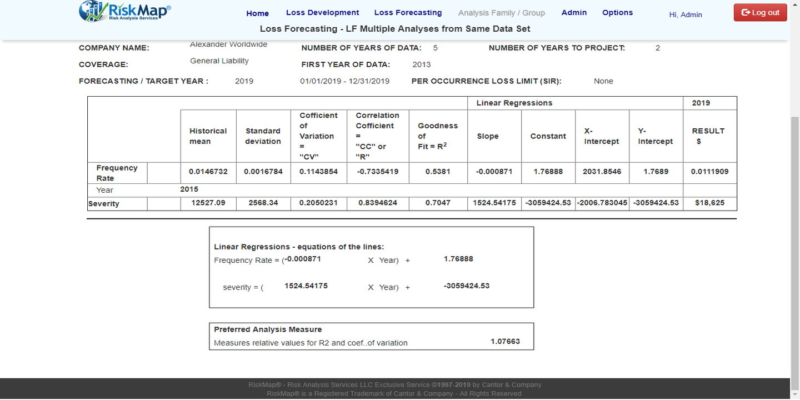Click the Loss Forecasting page title heading
The height and width of the screenshot is (400, 800).
(x=395, y=28)
